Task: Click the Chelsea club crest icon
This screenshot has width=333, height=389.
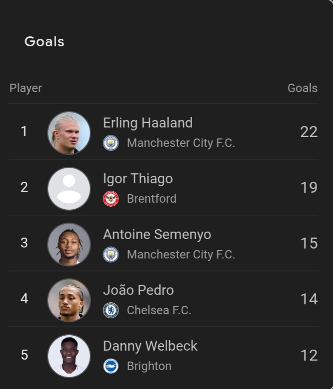Action: coord(111,310)
